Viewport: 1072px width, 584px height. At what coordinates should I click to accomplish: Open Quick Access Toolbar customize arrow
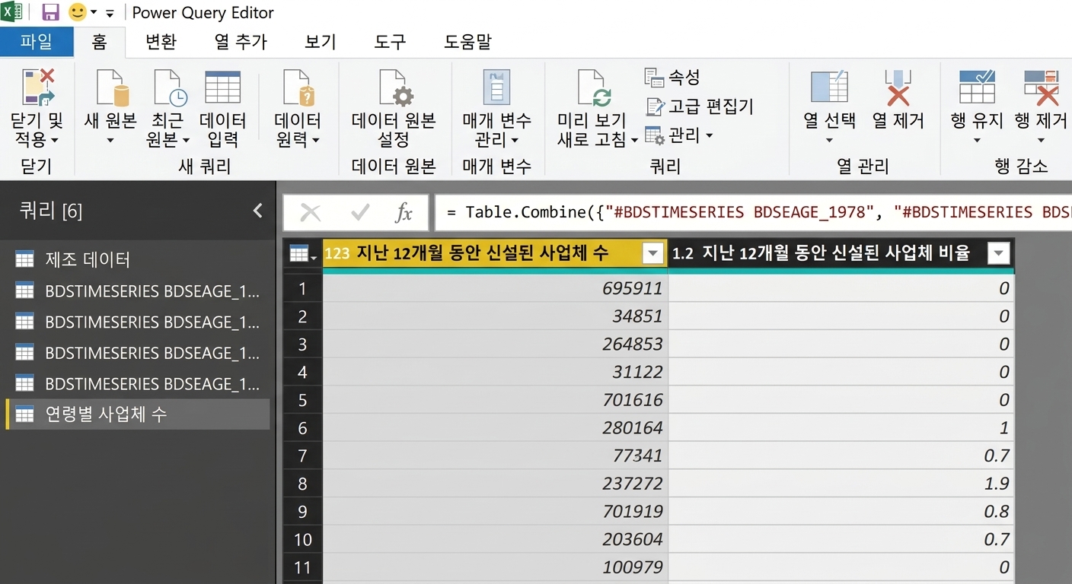pyautogui.click(x=110, y=13)
